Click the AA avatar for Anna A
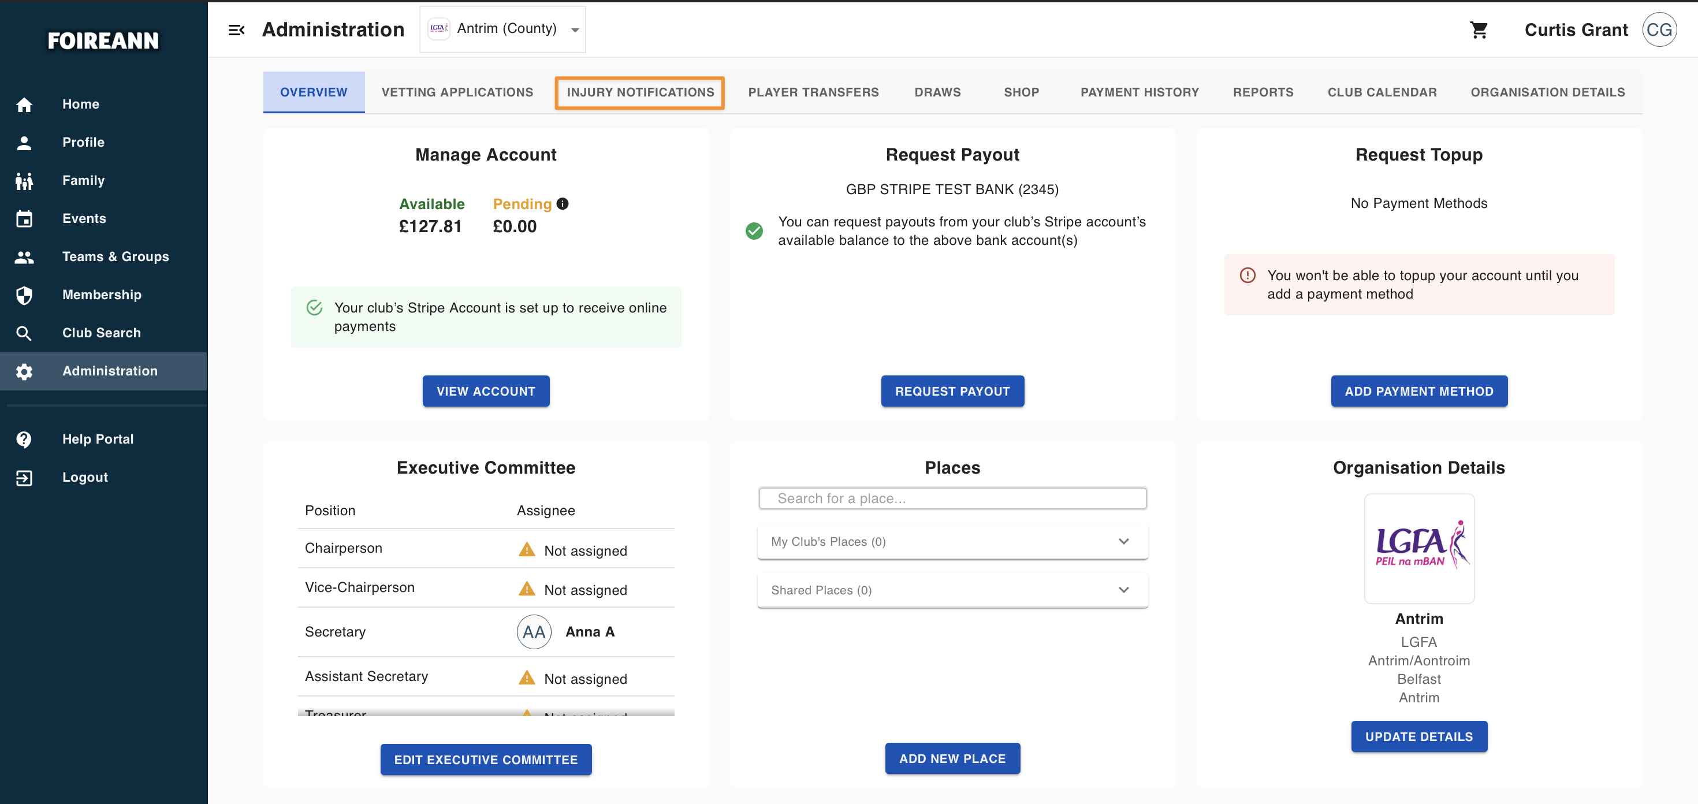The image size is (1698, 804). 534,632
